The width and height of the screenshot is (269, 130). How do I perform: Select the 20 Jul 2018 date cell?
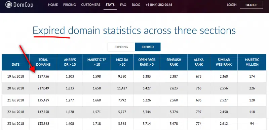click(15, 88)
